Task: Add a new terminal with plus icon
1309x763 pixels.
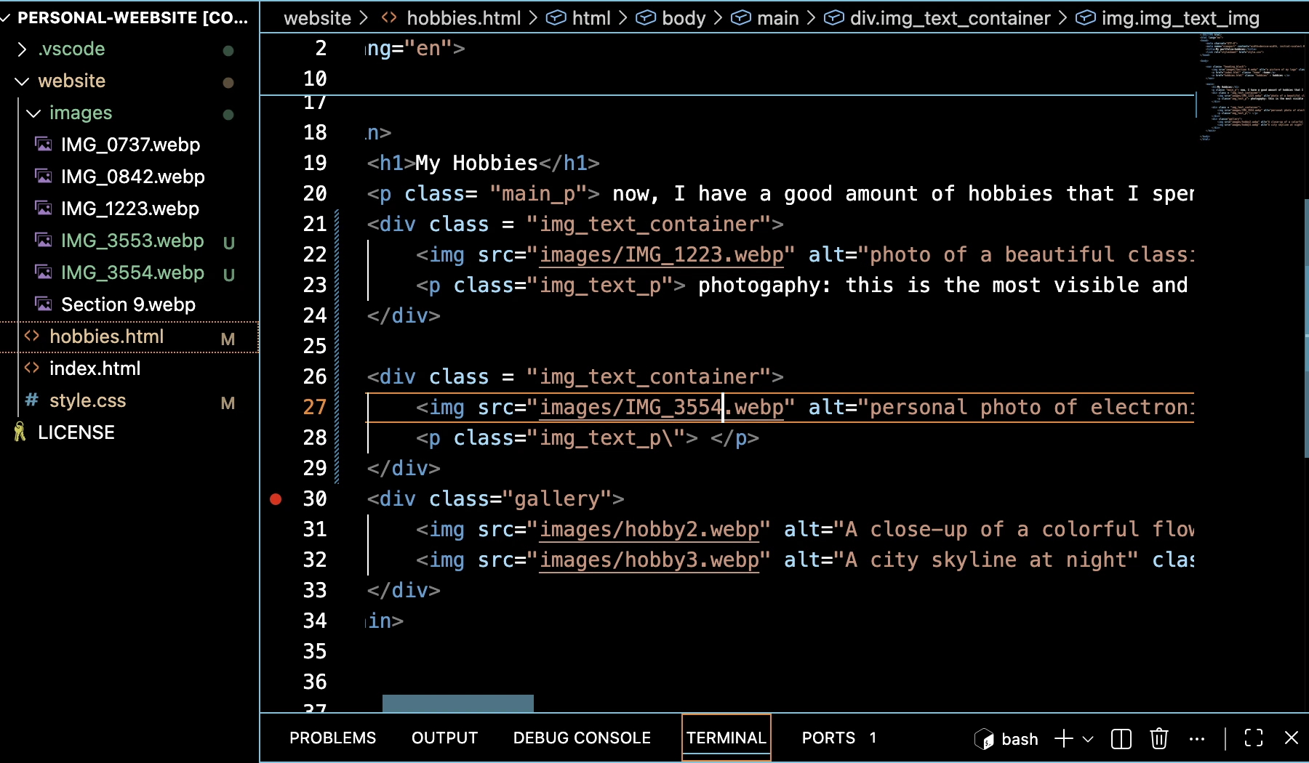Action: point(1063,739)
